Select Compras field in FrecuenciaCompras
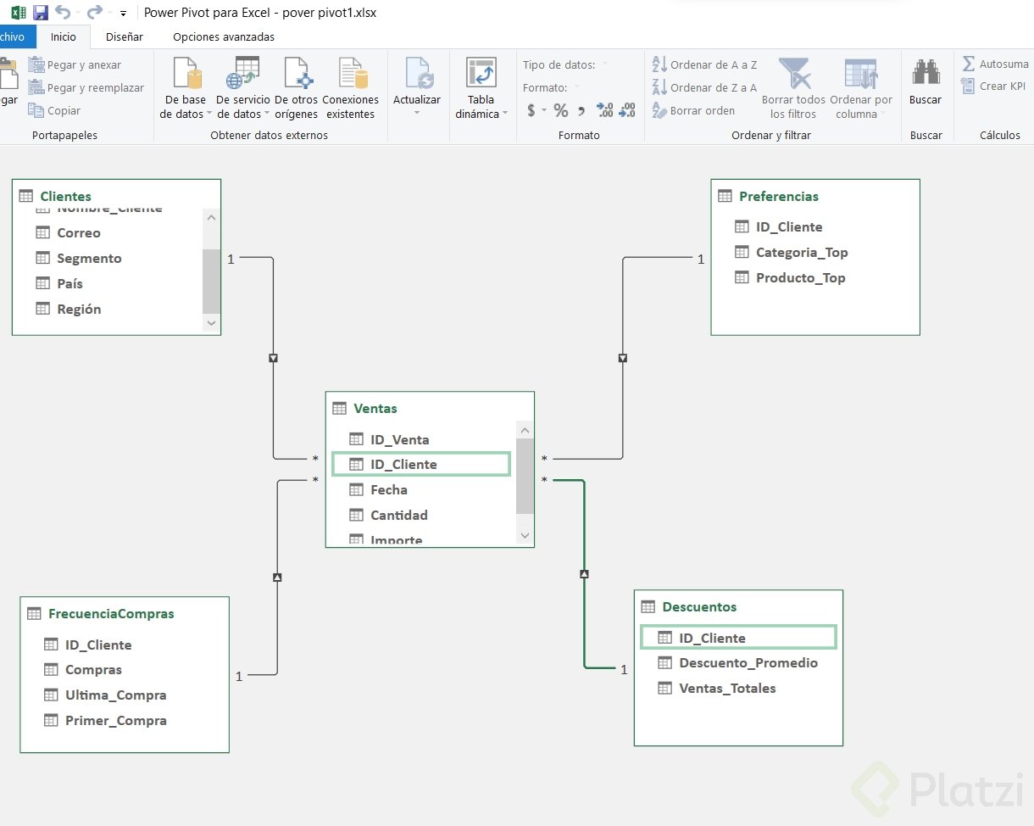This screenshot has width=1034, height=826. pyautogui.click(x=93, y=669)
